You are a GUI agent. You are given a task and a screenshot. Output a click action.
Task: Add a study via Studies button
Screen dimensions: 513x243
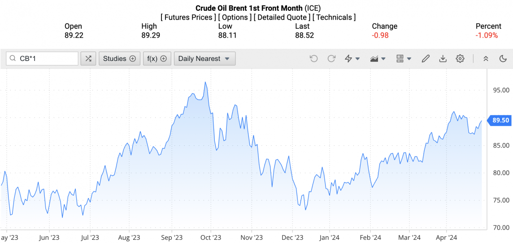(119, 59)
